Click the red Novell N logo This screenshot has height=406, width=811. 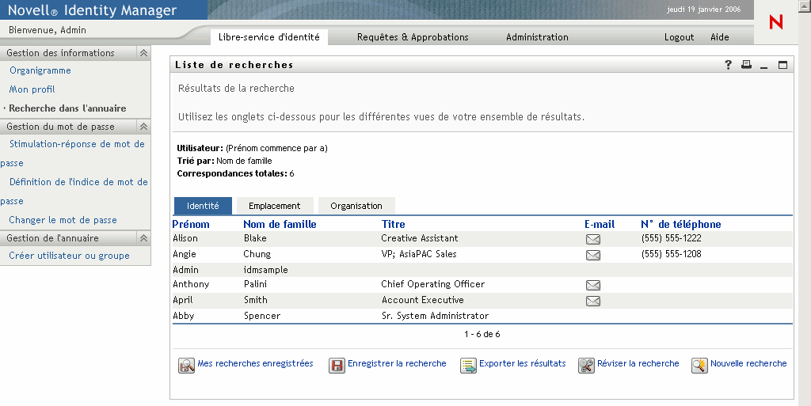point(776,21)
